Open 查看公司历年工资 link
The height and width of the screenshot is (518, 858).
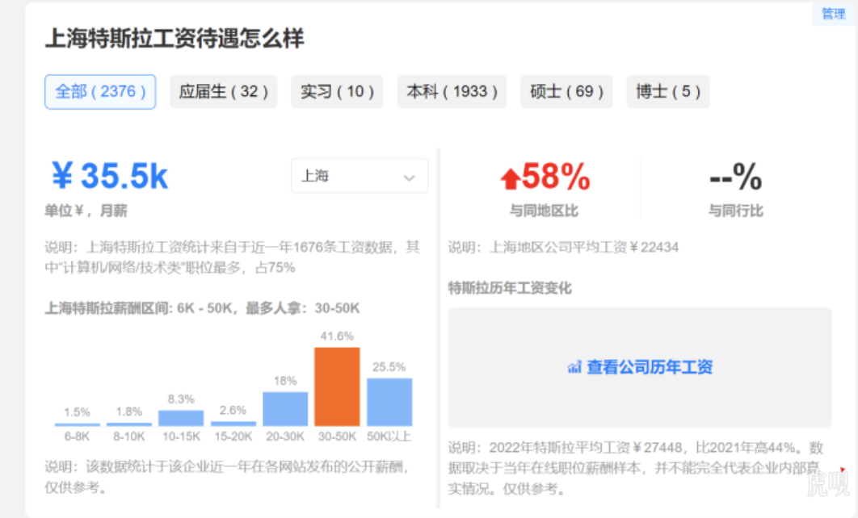pyautogui.click(x=649, y=368)
